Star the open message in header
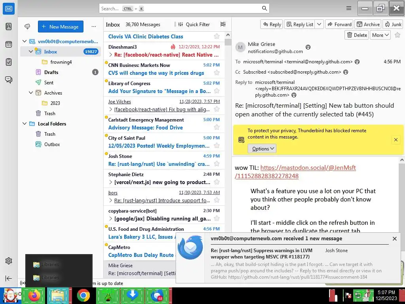 397,35
